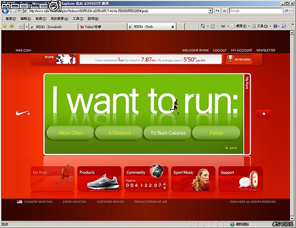Click the Refresh page icon
The image size is (296, 228).
click(x=218, y=11)
